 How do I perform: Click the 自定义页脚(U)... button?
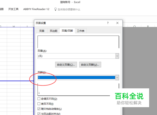pos(90,65)
